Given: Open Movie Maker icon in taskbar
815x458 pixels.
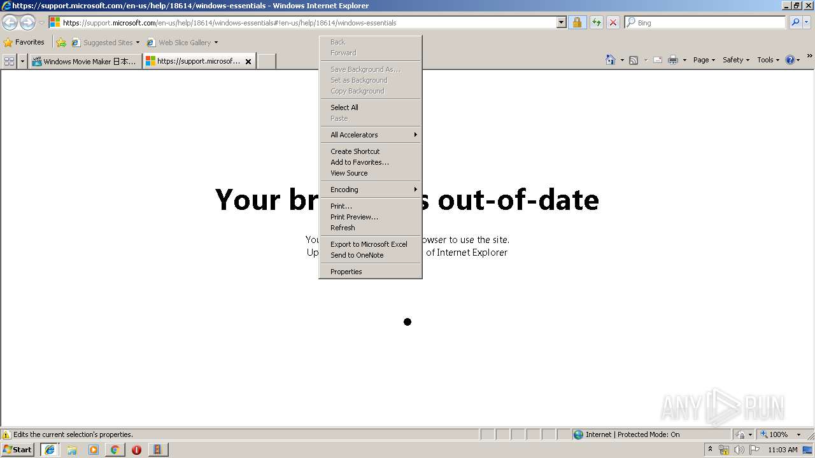Looking at the screenshot, I should [x=158, y=450].
